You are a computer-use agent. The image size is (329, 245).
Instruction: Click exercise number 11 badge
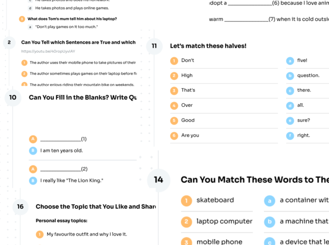pos(154,46)
